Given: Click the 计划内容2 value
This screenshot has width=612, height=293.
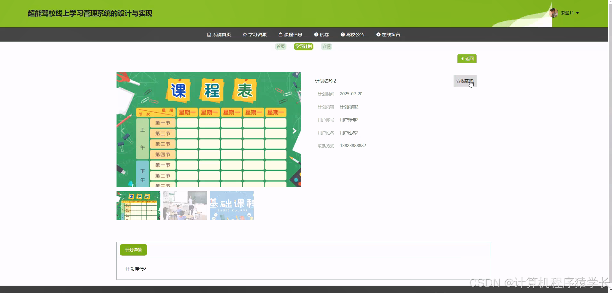Looking at the screenshot, I should [x=349, y=107].
